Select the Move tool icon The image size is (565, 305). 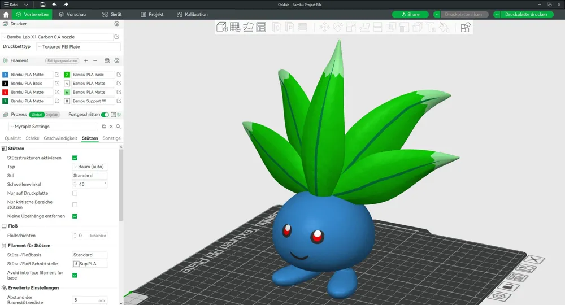(x=325, y=27)
